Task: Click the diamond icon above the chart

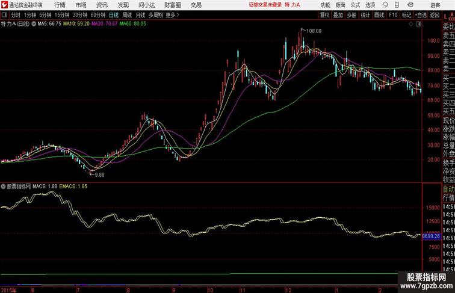Action: pos(411,24)
